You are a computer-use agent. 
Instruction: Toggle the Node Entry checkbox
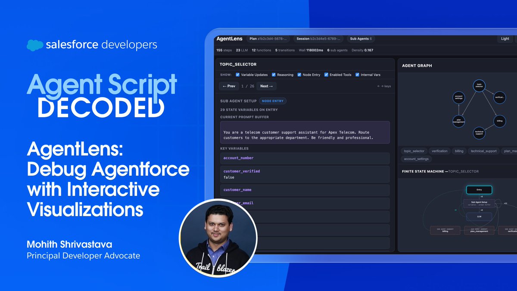[299, 75]
